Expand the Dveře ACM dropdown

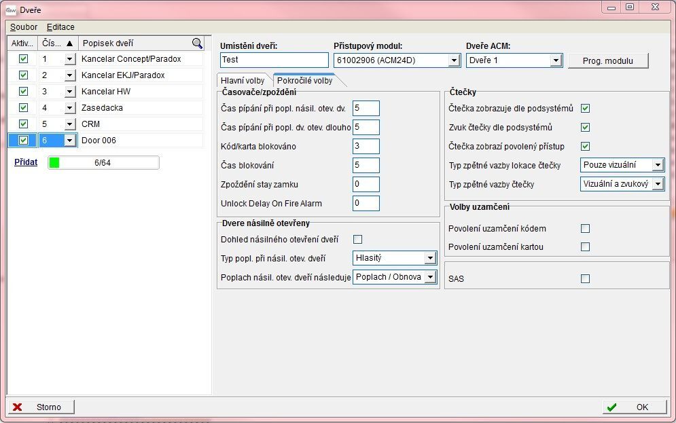pos(556,61)
